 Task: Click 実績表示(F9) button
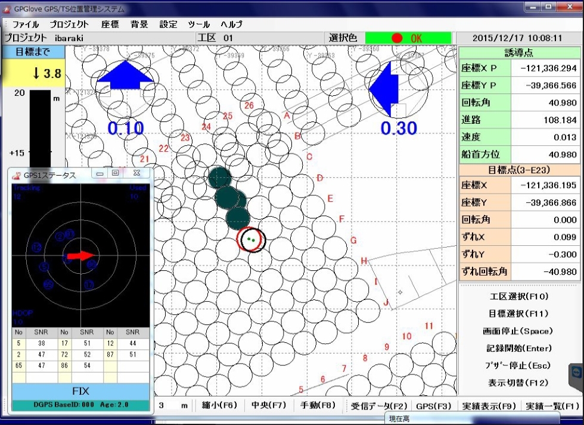489,406
